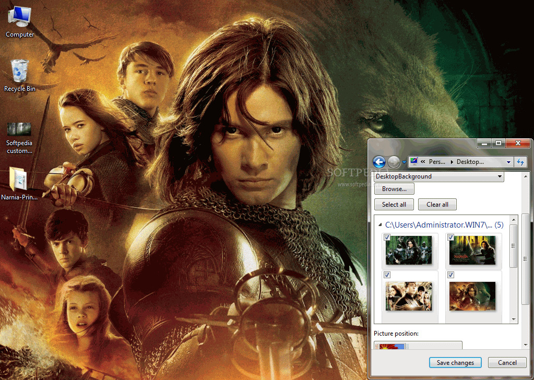Collapse the C:\Users\Administrator.WIN7 group

point(380,225)
